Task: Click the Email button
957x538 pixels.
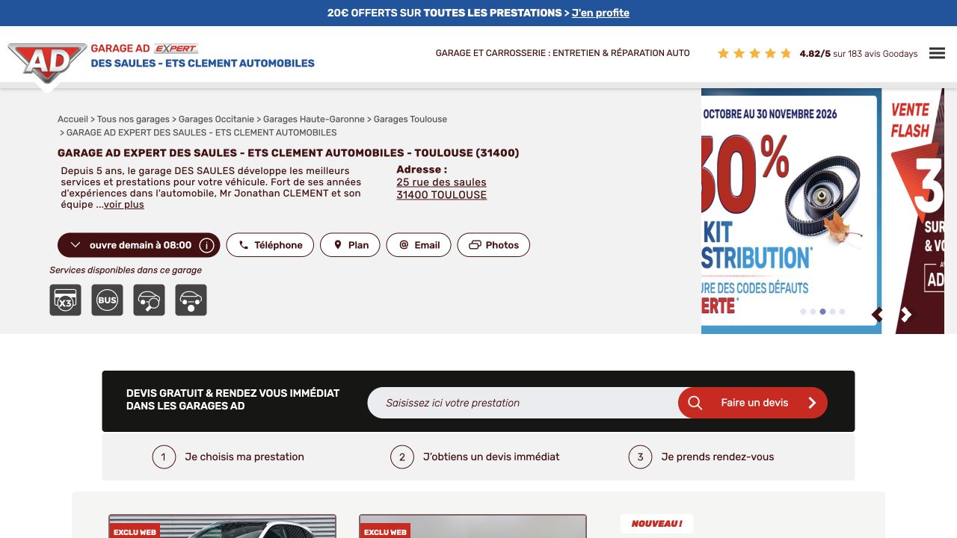Action: click(x=419, y=245)
